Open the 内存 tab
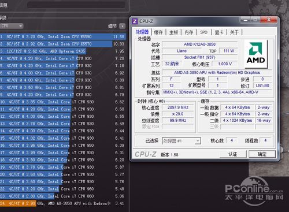Screen dimensions: 289x212 189,32
